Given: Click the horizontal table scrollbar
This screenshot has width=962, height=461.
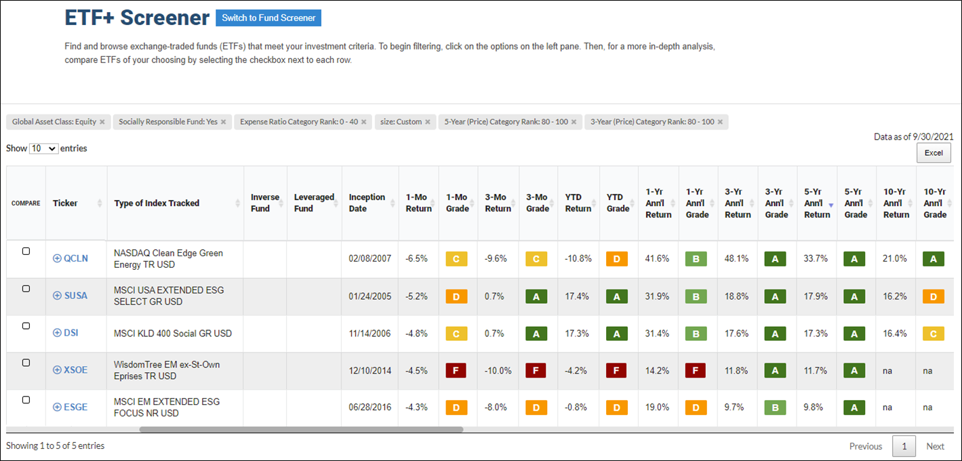Looking at the screenshot, I should click(x=301, y=429).
